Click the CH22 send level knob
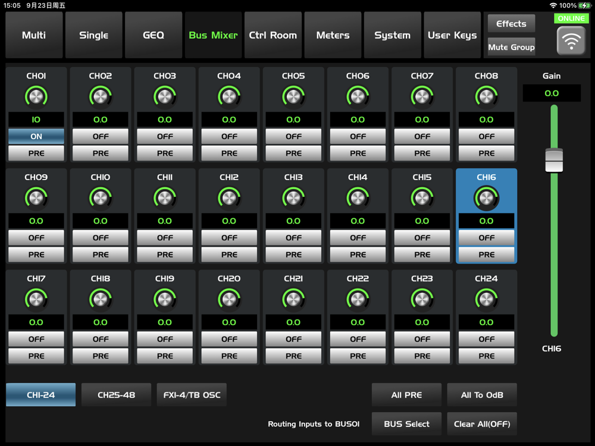The image size is (595, 446). click(358, 300)
